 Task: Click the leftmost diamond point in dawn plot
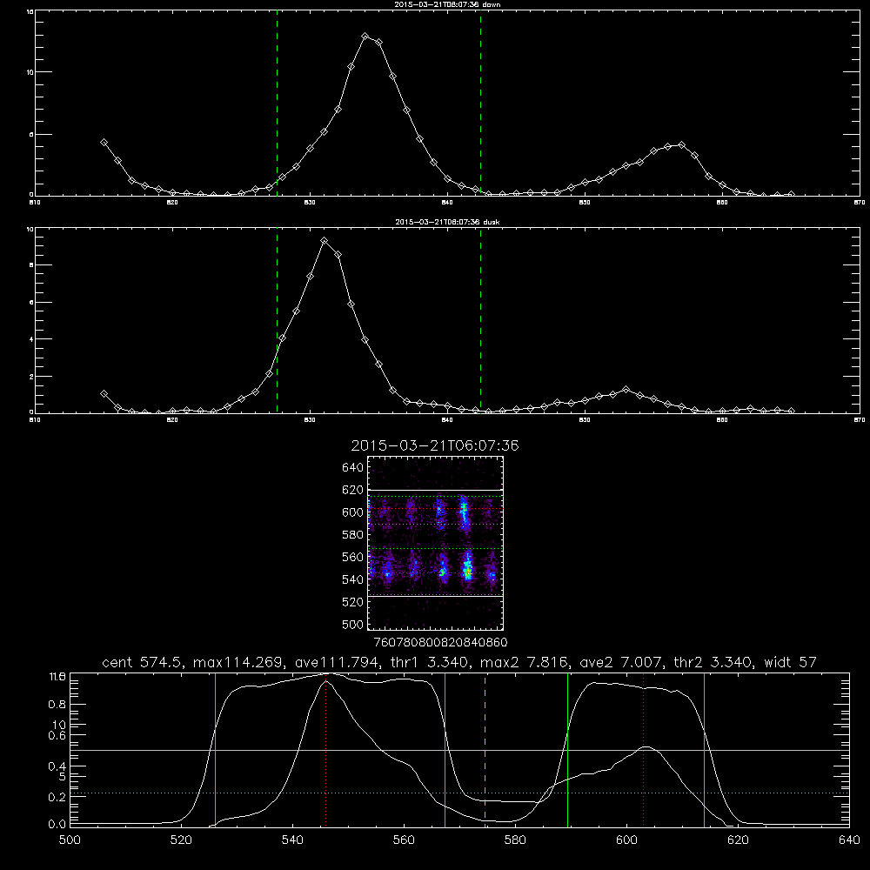point(104,142)
